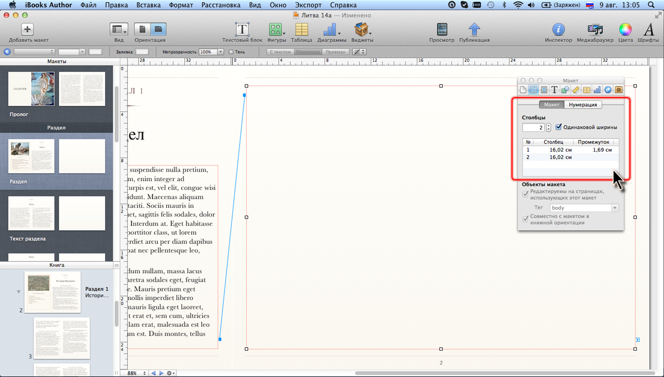This screenshot has width=664, height=377.
Task: Open the Файл menu
Action: [89, 5]
